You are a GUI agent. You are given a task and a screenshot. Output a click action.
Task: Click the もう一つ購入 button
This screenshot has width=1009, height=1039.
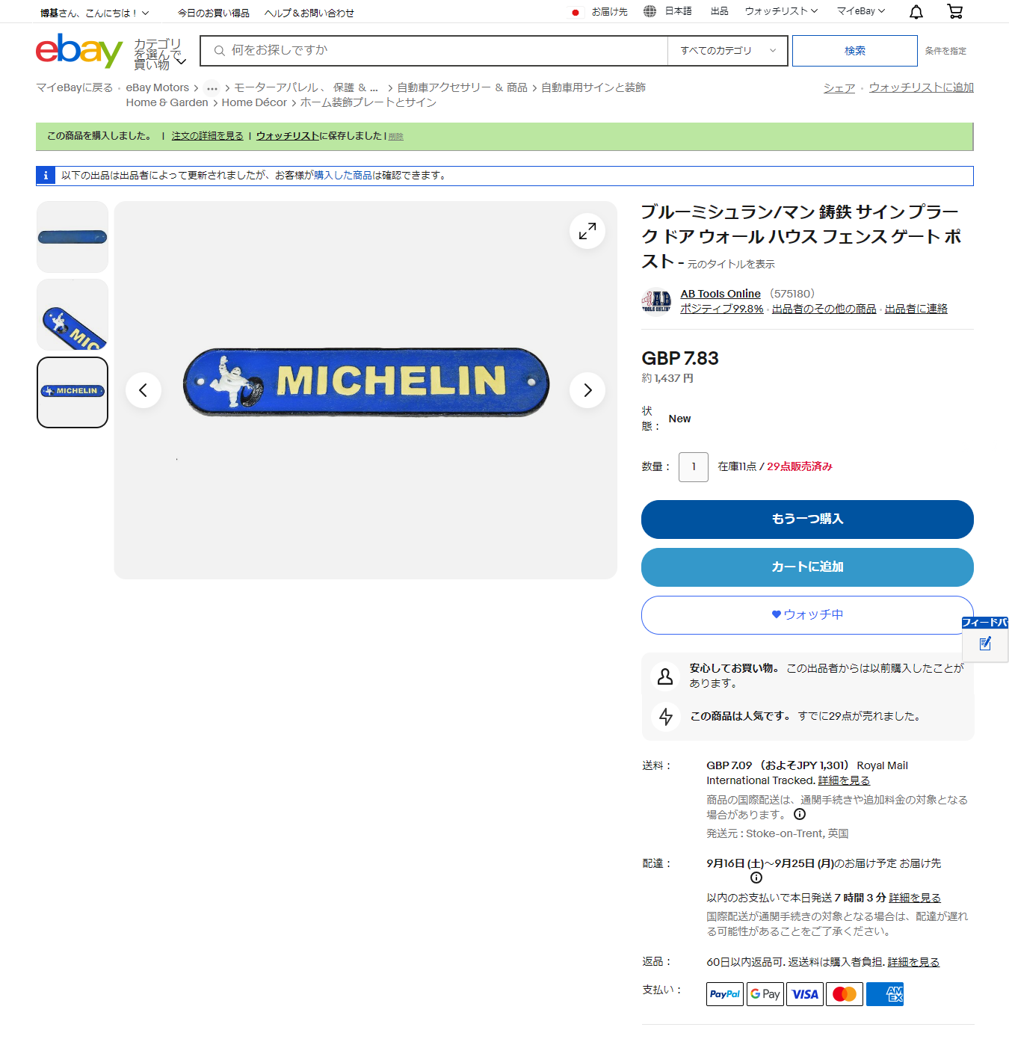(x=807, y=519)
